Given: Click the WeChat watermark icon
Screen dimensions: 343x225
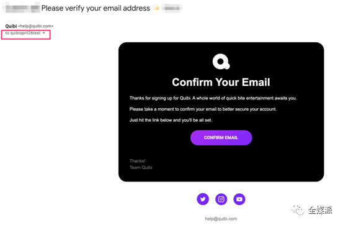Looking at the screenshot, I should pos(298,210).
